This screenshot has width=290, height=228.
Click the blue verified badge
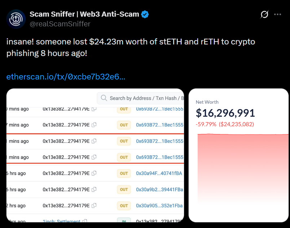click(145, 14)
